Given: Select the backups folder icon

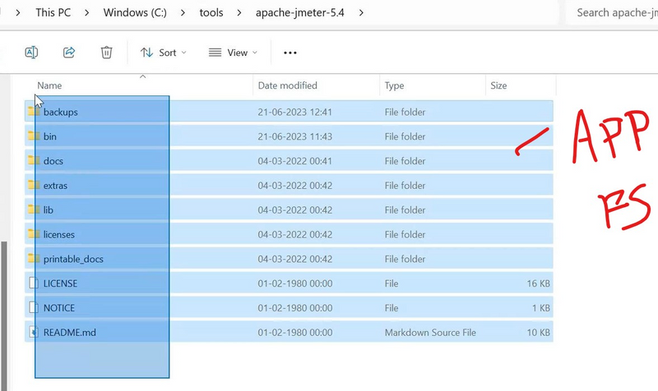Looking at the screenshot, I should tap(34, 112).
